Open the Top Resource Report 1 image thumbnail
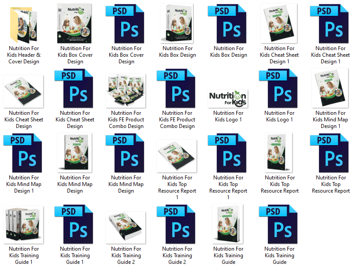This screenshot has width=356, height=270. [x=177, y=156]
